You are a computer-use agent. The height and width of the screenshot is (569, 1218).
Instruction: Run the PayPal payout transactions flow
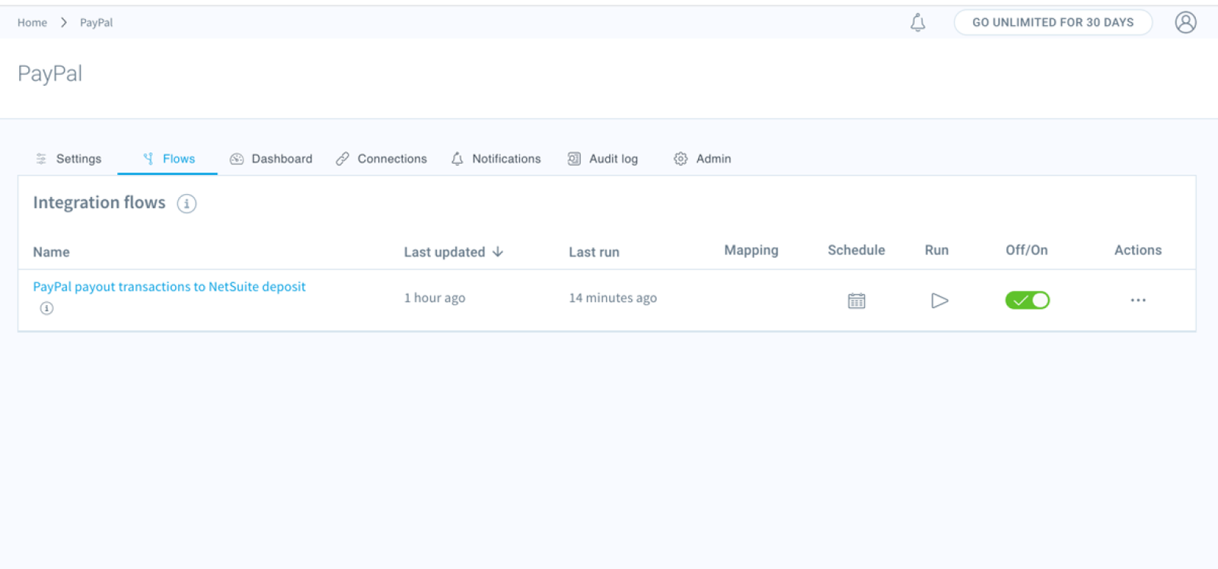coord(939,300)
